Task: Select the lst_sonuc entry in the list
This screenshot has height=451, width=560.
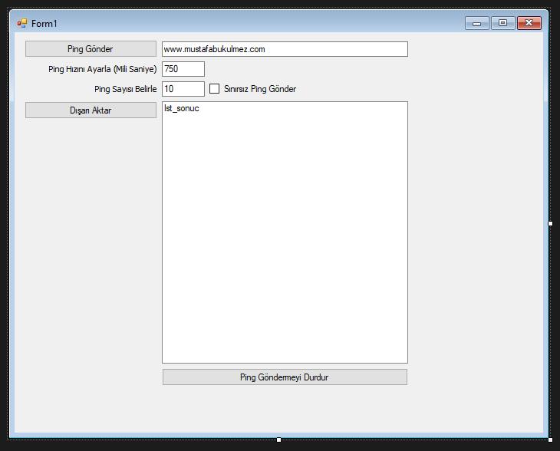Action: pyautogui.click(x=182, y=109)
